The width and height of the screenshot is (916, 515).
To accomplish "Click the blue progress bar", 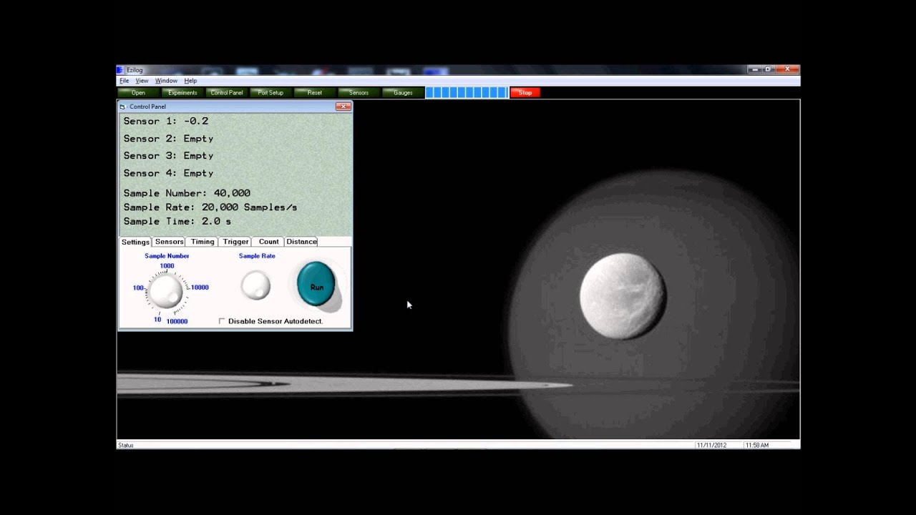I will point(467,92).
